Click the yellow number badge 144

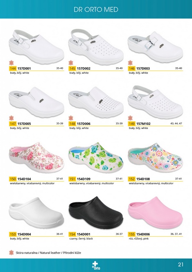point(13,68)
